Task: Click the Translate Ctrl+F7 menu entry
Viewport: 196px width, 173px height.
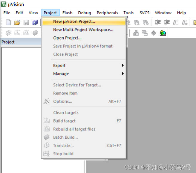Action: pos(84,146)
